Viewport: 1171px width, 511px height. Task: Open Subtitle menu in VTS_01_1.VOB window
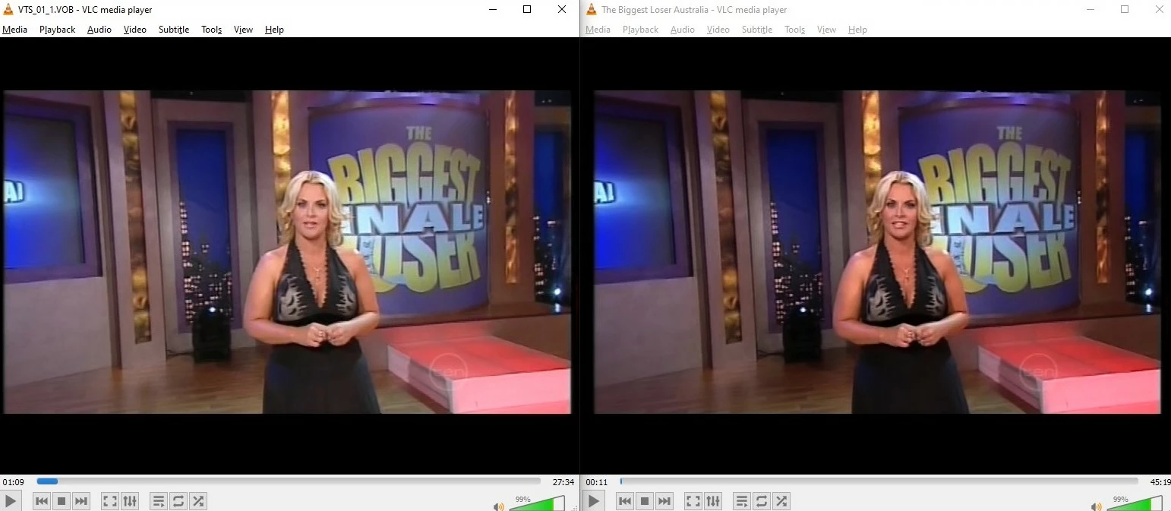(174, 30)
